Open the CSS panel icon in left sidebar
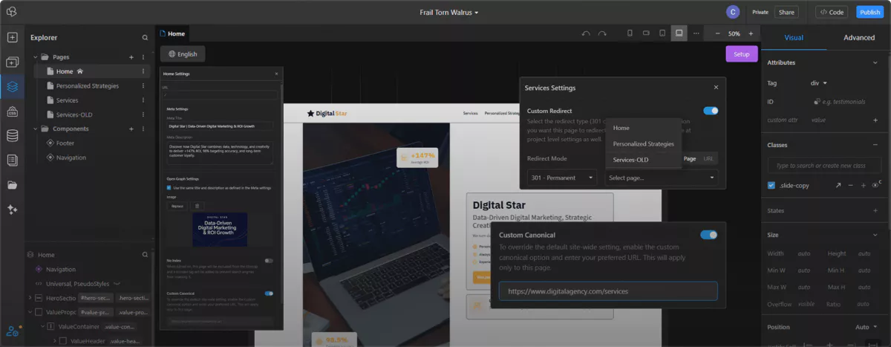The width and height of the screenshot is (891, 347). [x=12, y=111]
